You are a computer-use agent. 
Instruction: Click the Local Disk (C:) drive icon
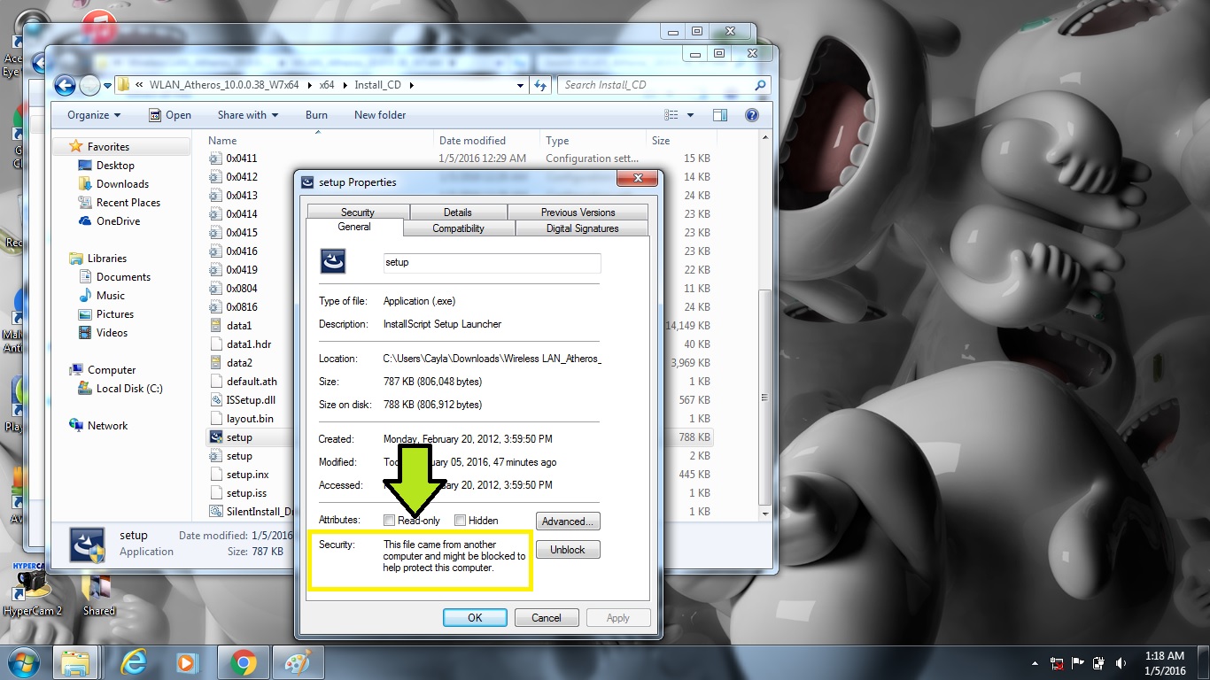point(85,389)
